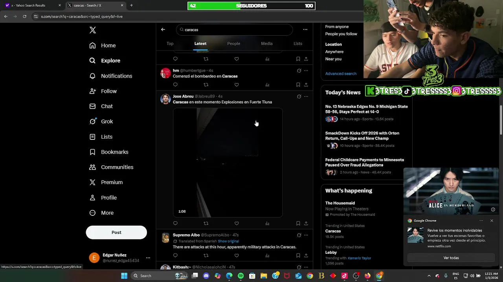Click the caracas search field
503x282 pixels.
[x=235, y=30]
